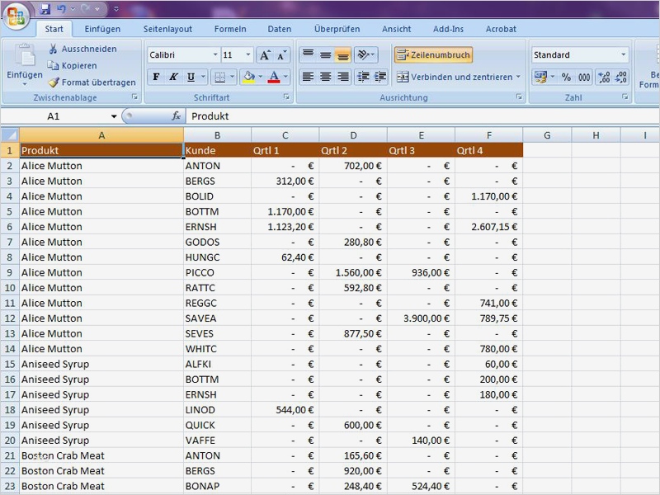660x495 pixels.
Task: Click the Office button
Action: (x=16, y=16)
